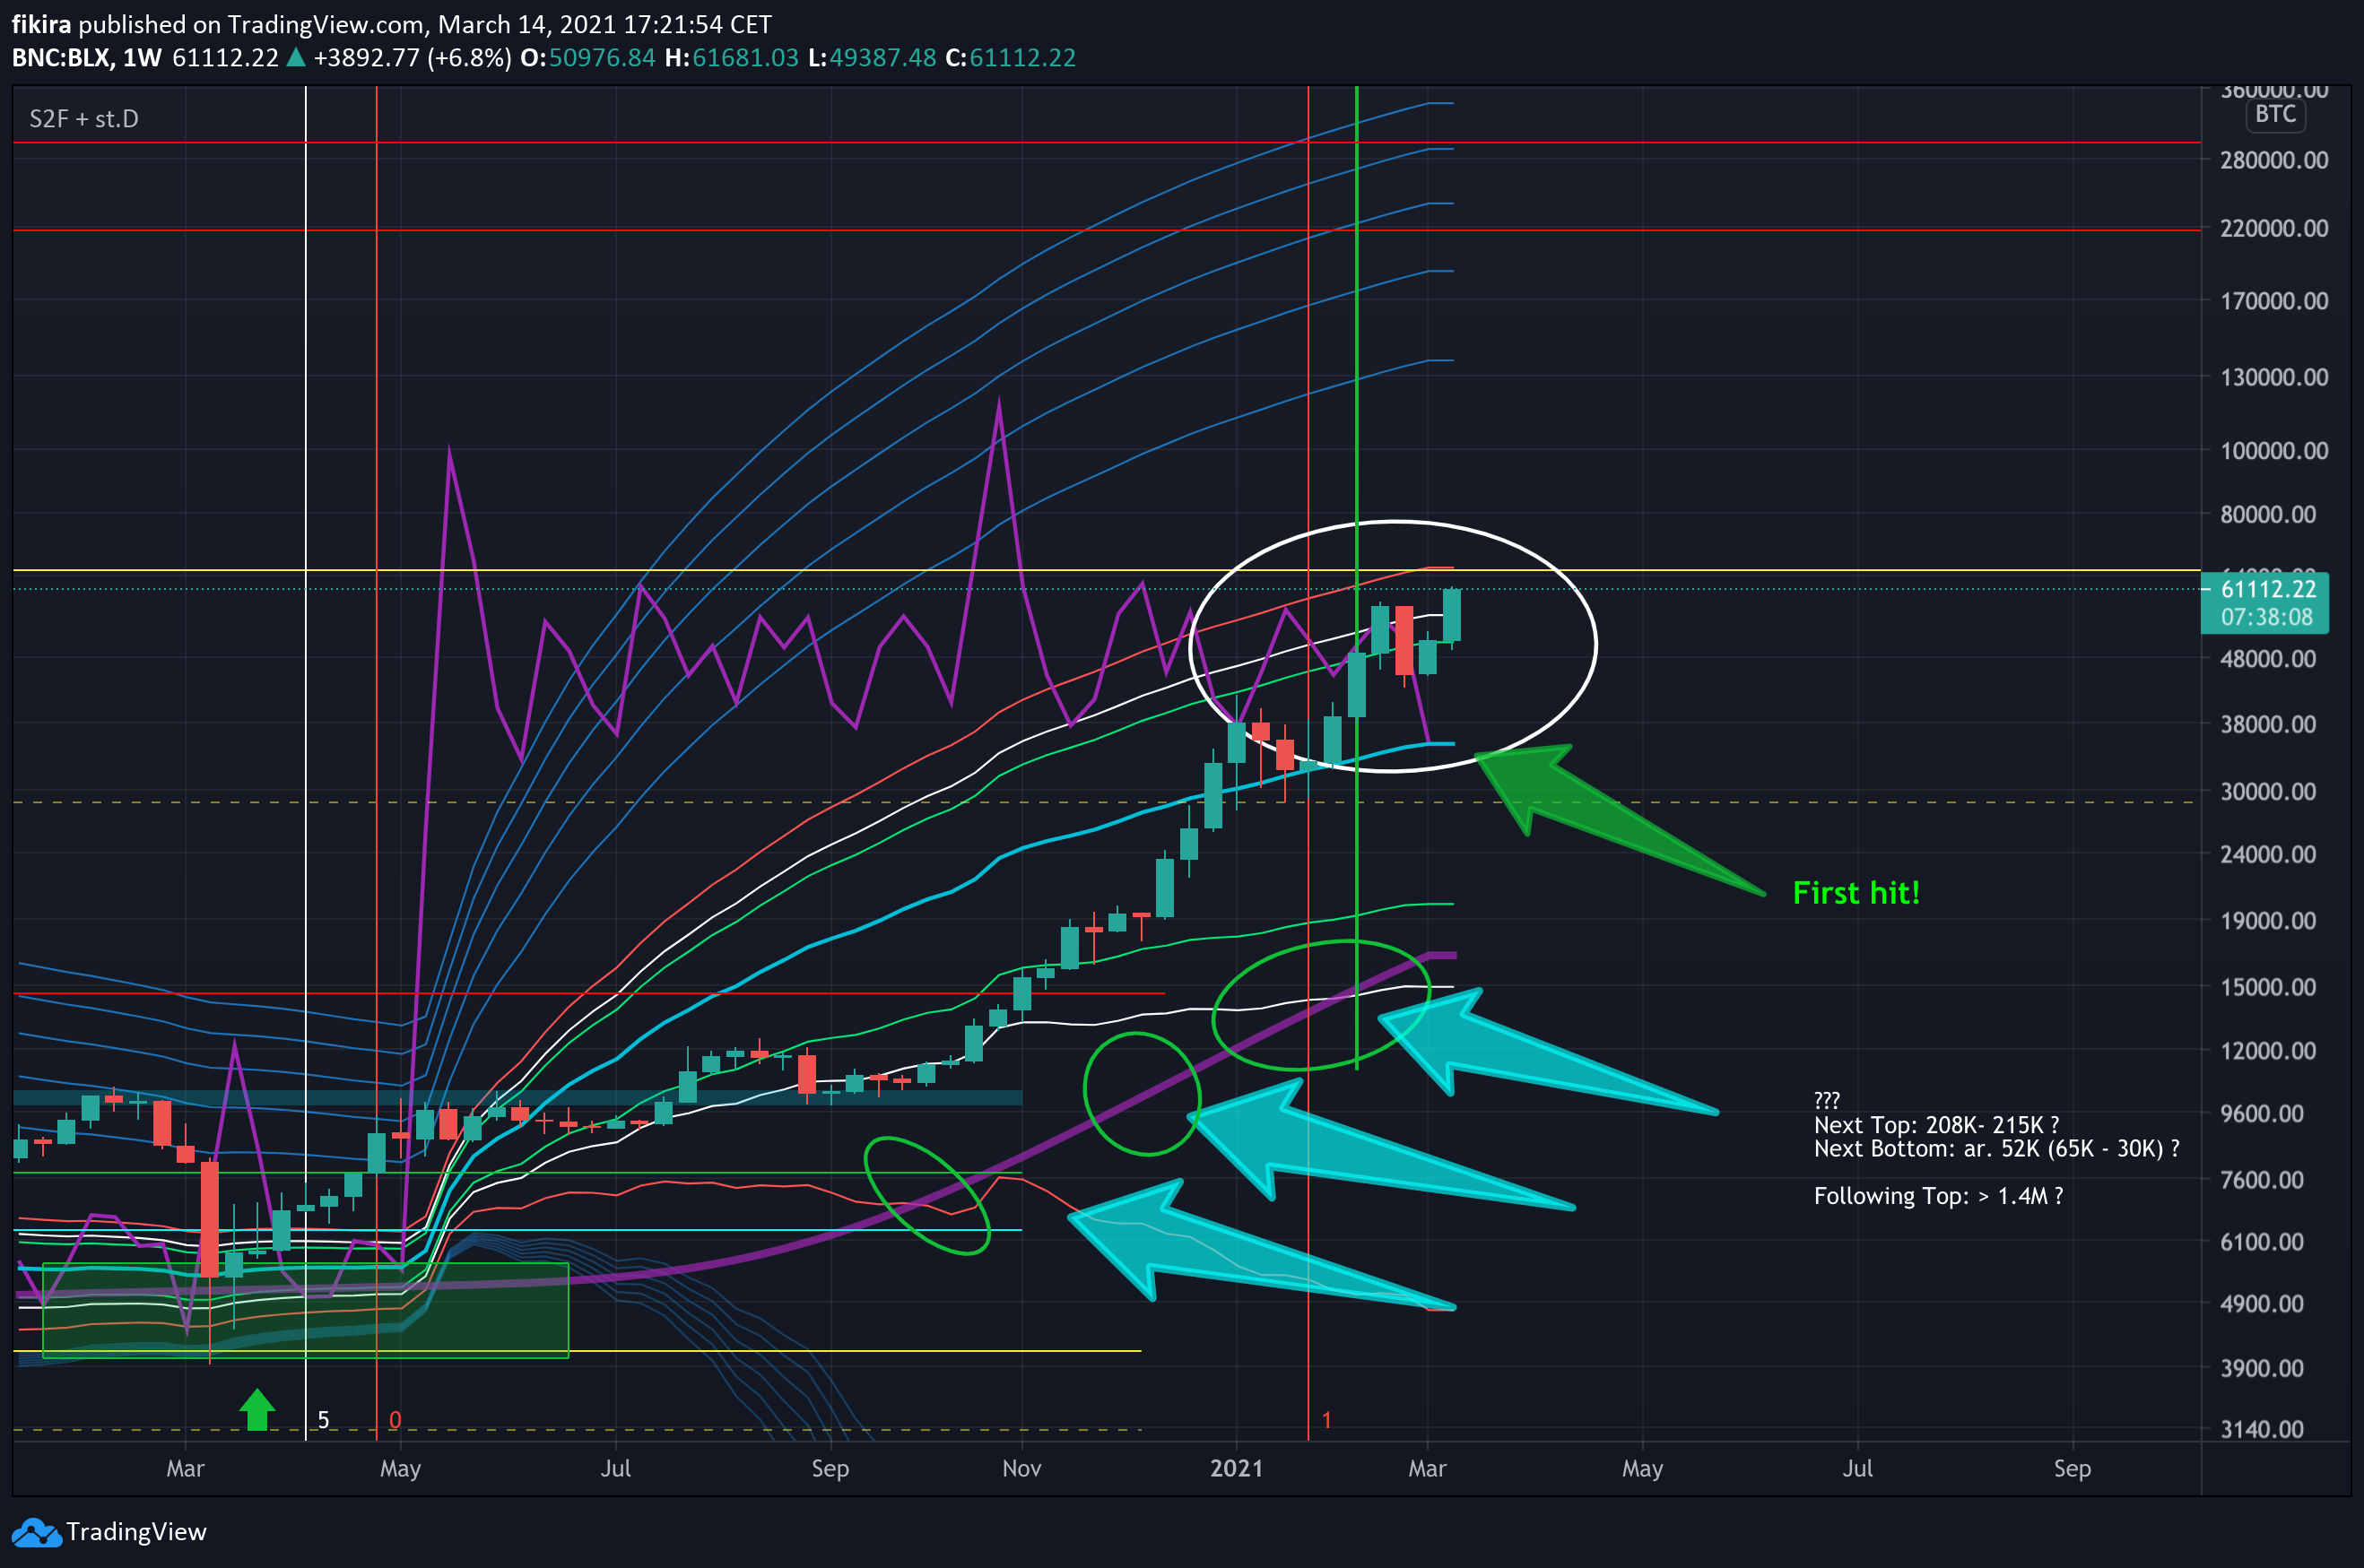Click the 24000.00 price axis label

pos(2268,854)
